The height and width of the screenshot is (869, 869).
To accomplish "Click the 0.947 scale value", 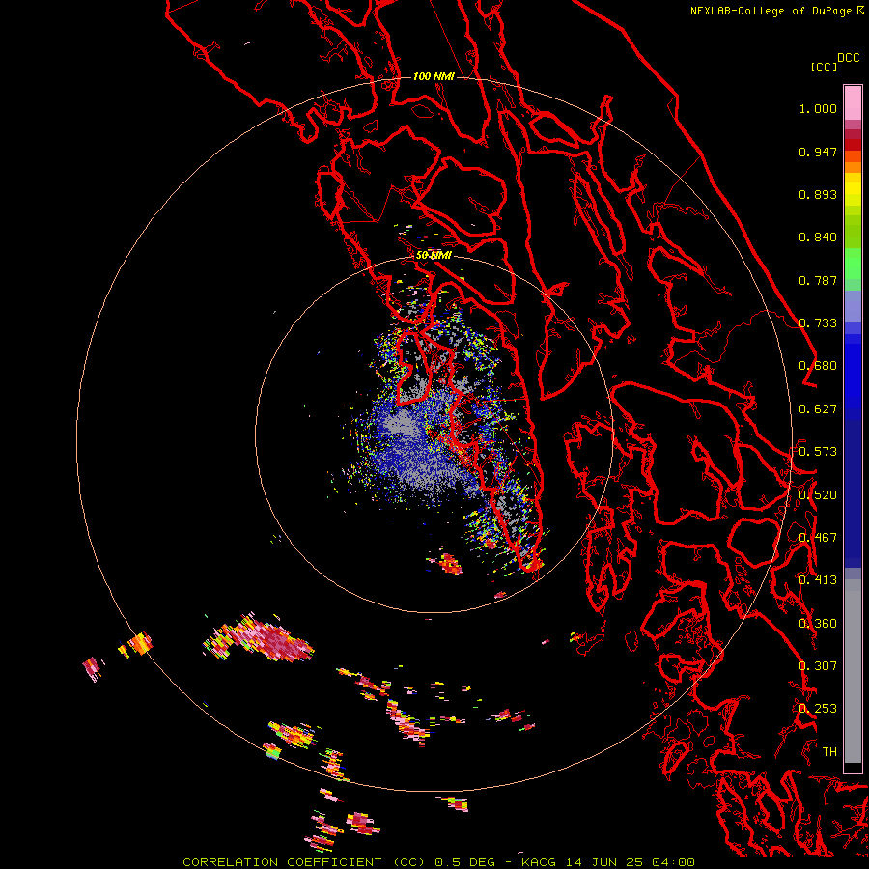I will (818, 152).
